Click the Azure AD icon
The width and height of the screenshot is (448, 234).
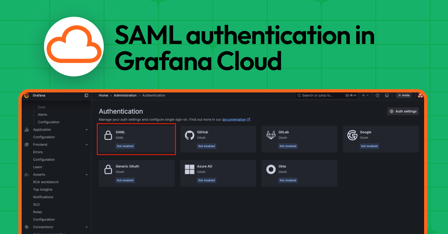(190, 169)
